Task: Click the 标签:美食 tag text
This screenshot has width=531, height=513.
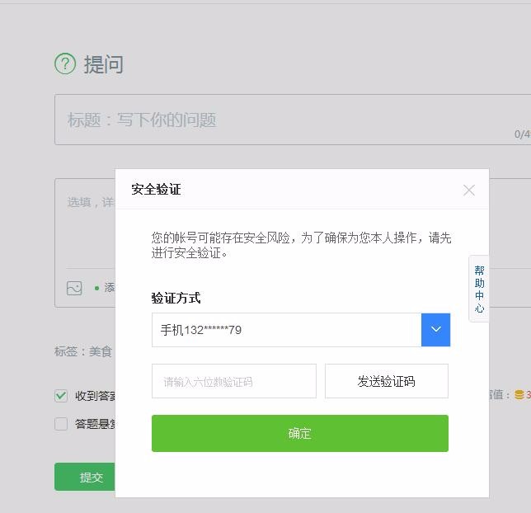Action: [83, 351]
